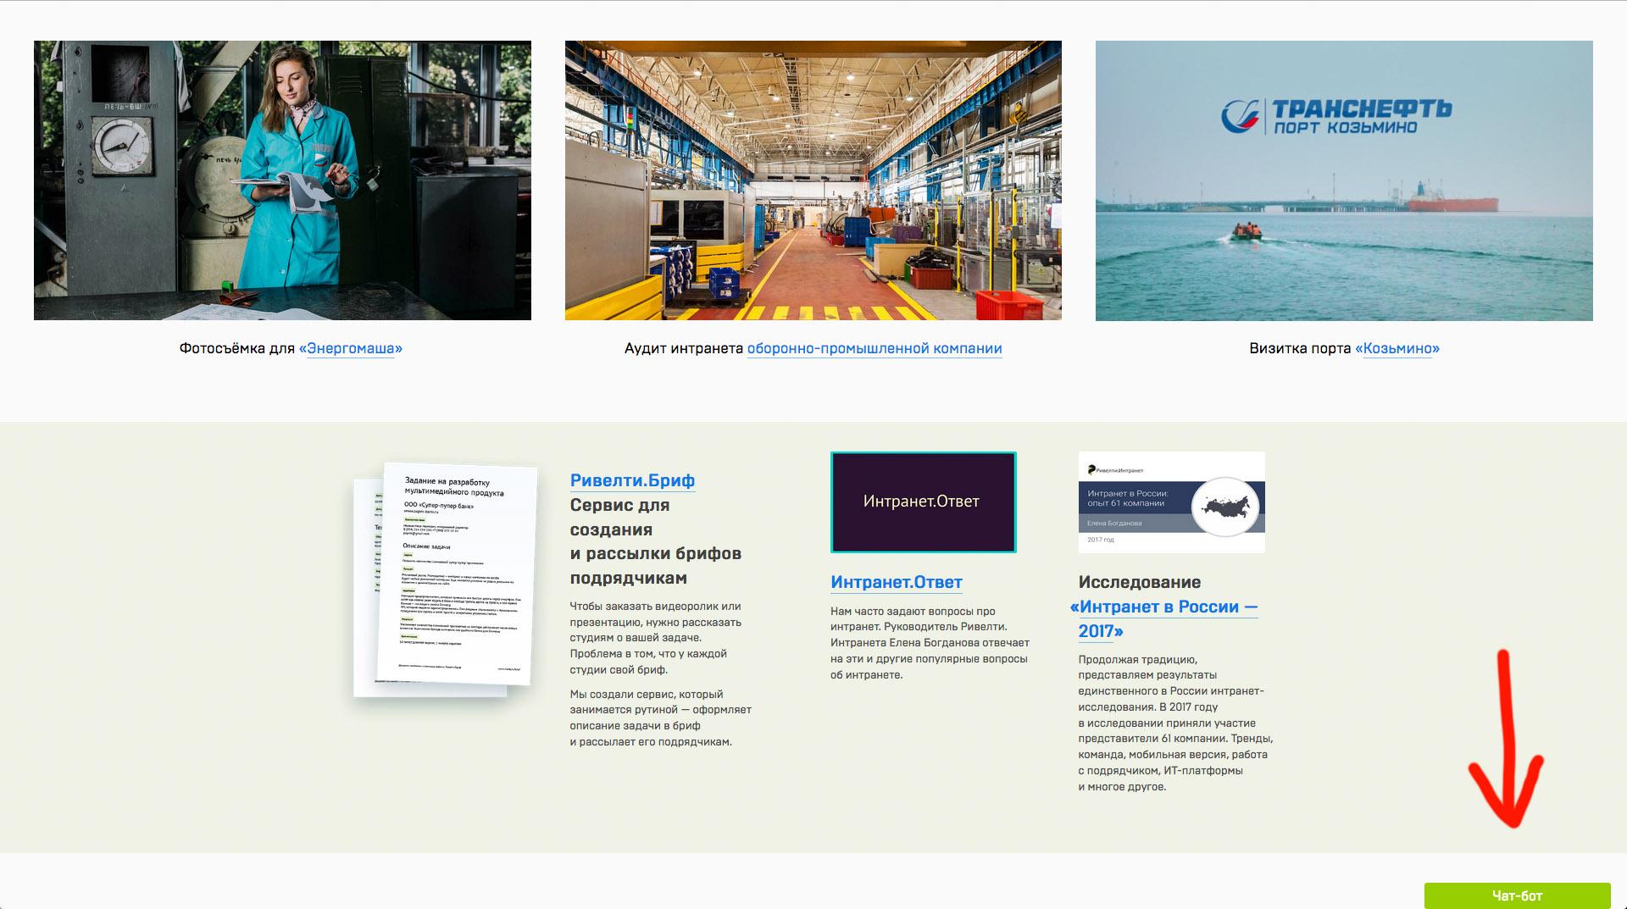
Task: Click the paragraph starting 'Нам часто задают вопросы'
Action: (930, 643)
